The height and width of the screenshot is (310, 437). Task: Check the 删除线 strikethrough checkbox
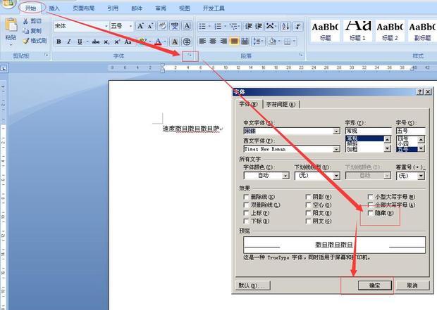pos(246,197)
